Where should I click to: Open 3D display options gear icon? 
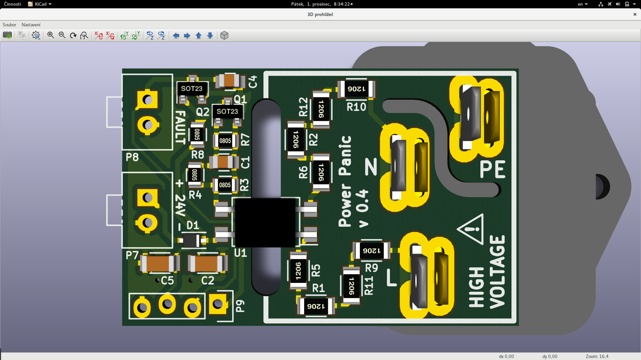pos(36,35)
